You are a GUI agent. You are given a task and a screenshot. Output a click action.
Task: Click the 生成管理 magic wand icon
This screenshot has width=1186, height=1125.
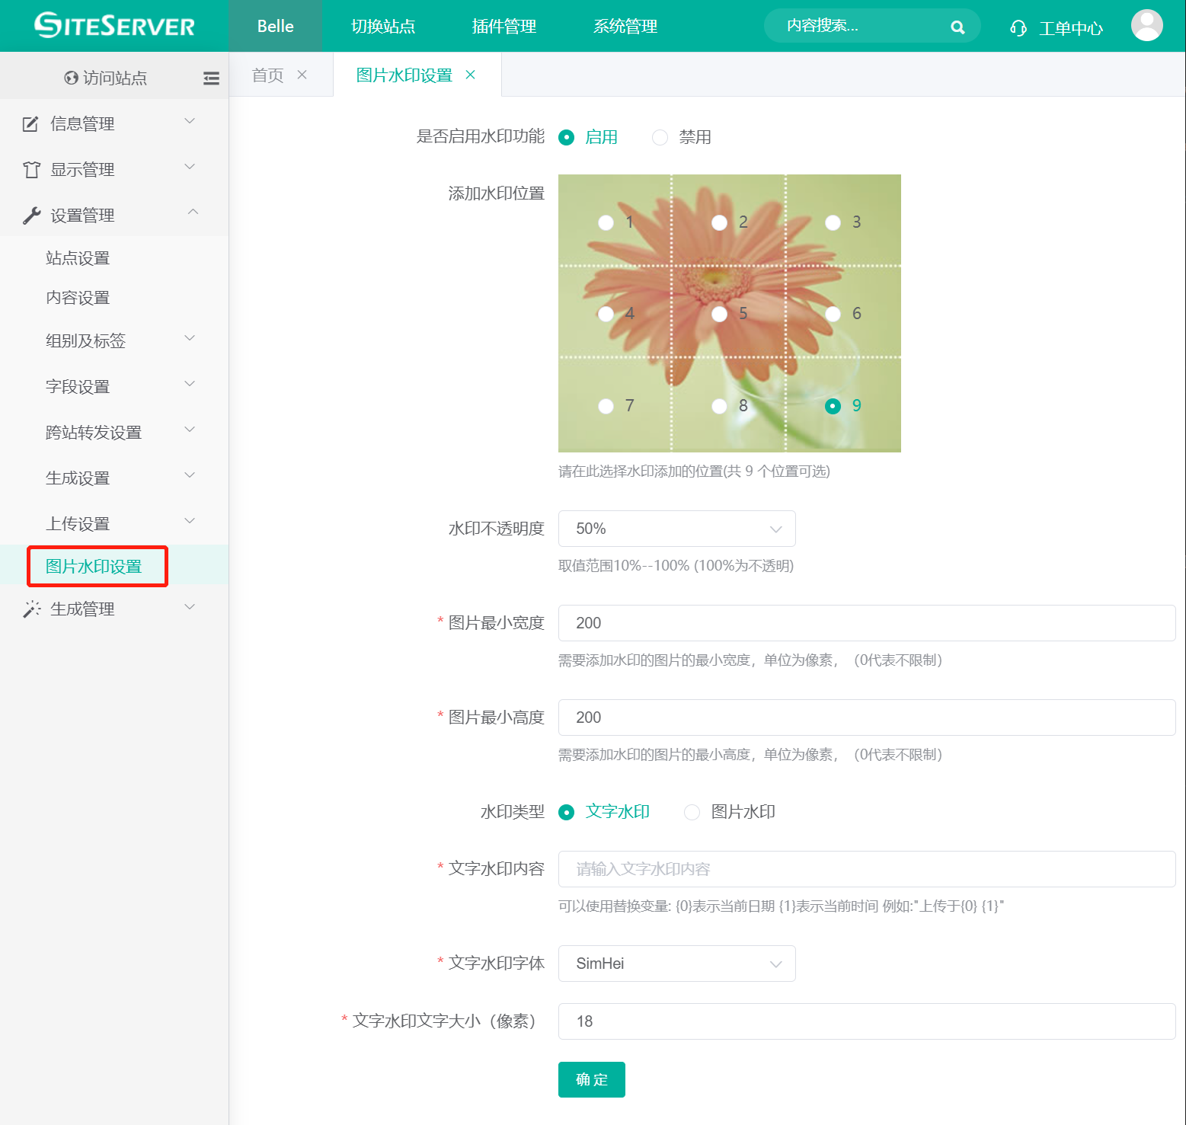(30, 608)
